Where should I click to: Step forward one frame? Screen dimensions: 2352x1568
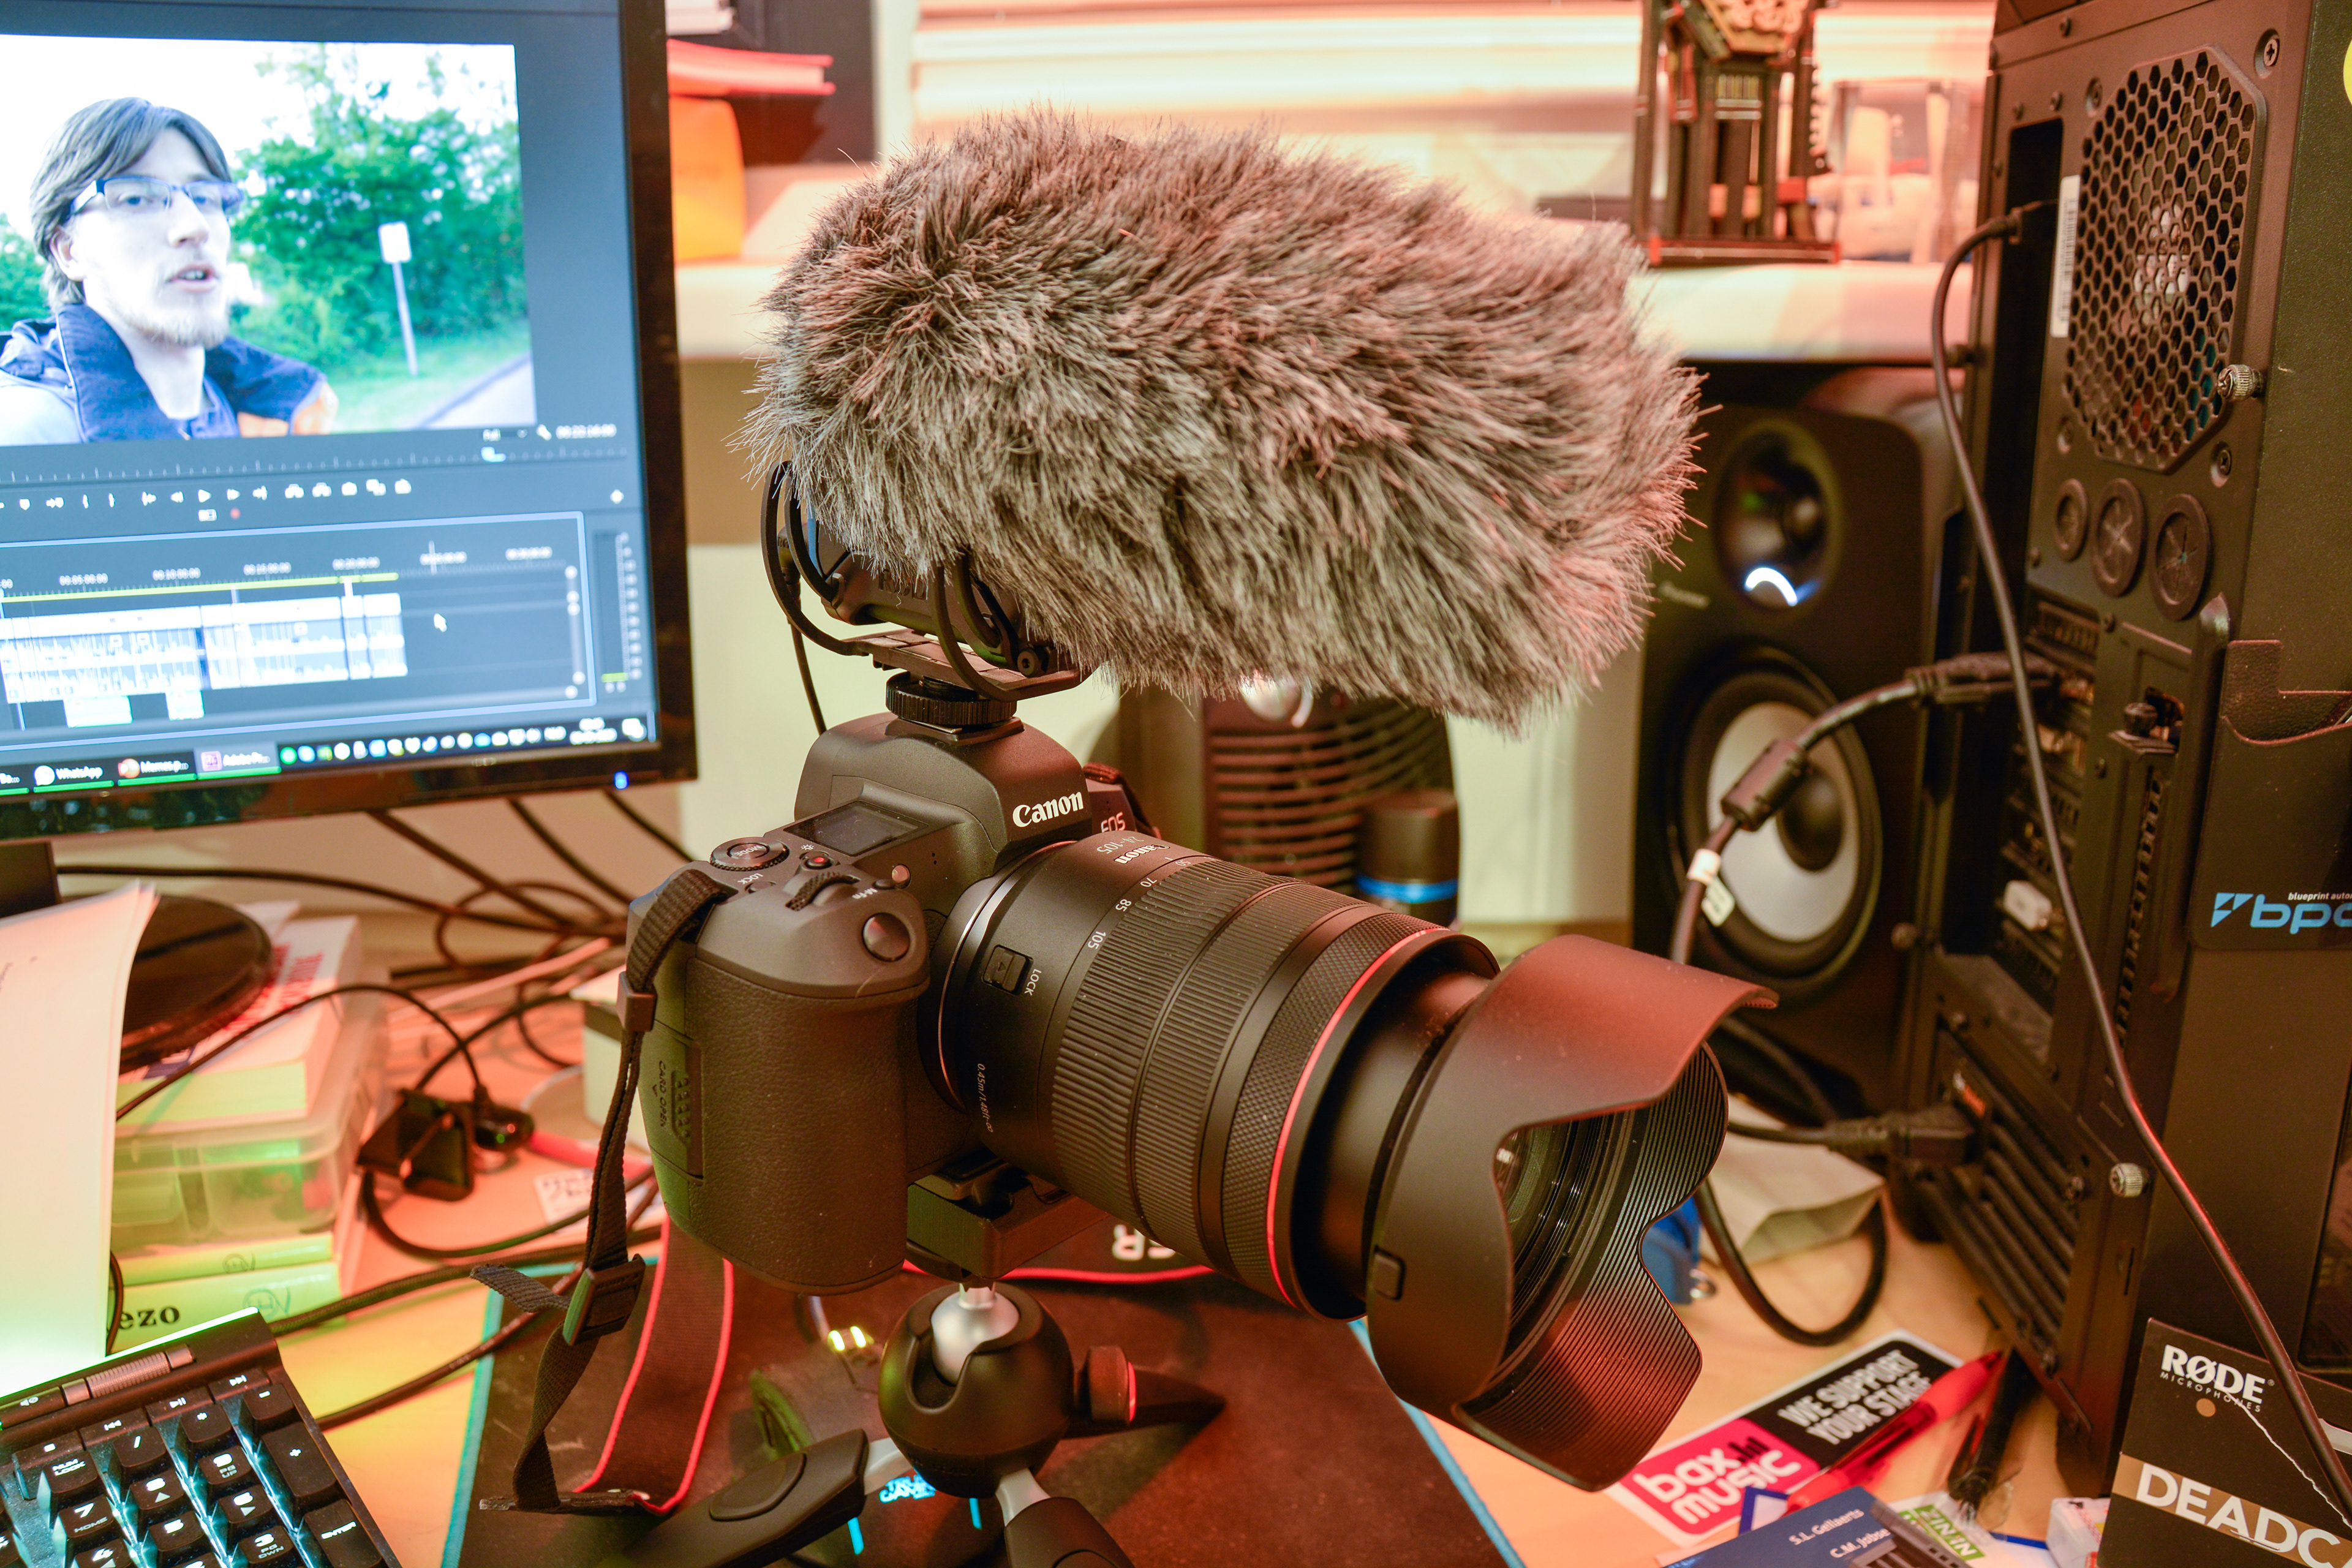[233, 495]
